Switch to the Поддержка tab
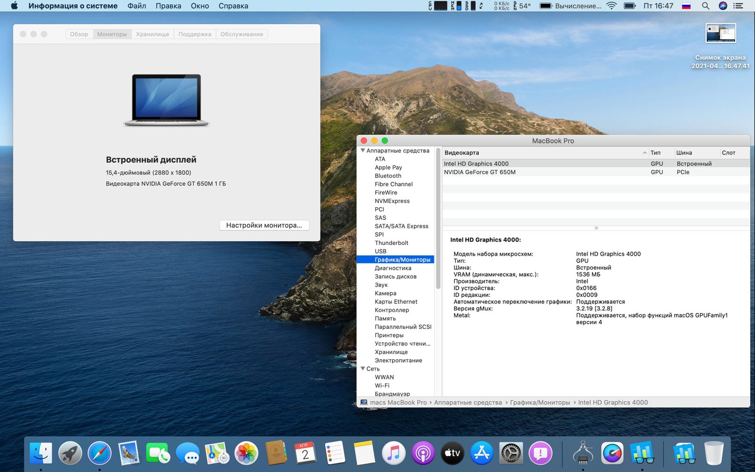The height and width of the screenshot is (472, 755). pyautogui.click(x=195, y=34)
